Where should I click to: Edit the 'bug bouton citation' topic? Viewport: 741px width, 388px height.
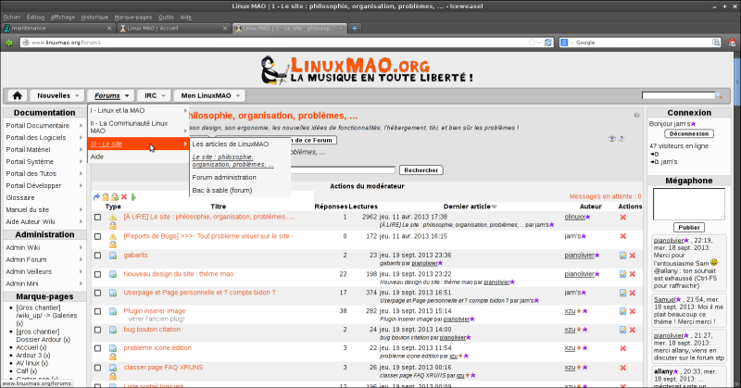tap(622, 330)
